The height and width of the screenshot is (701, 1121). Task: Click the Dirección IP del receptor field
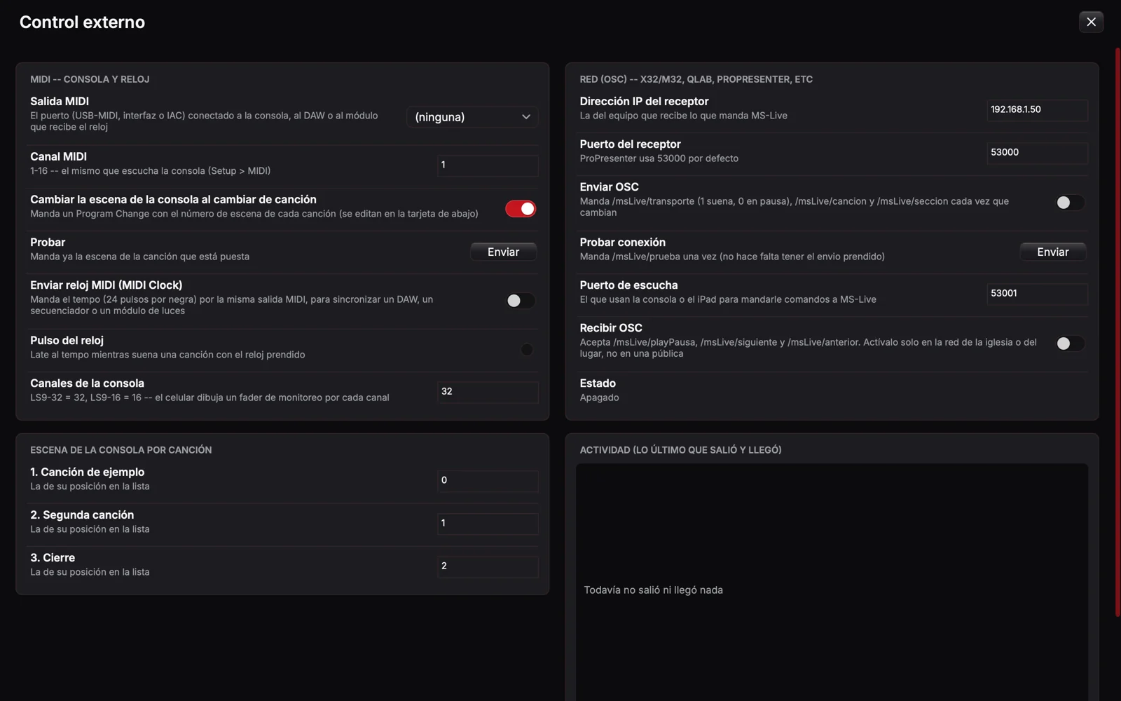[x=1037, y=110]
